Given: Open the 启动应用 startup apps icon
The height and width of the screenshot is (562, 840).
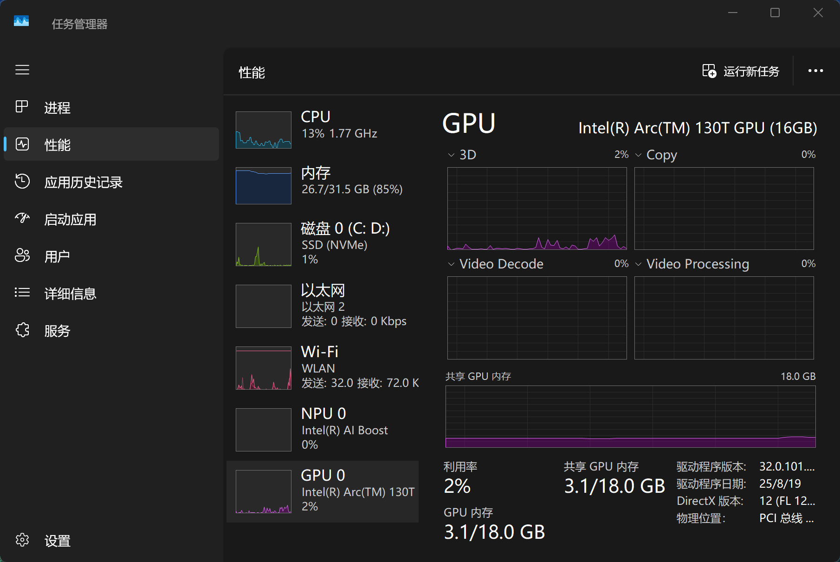Looking at the screenshot, I should [22, 218].
